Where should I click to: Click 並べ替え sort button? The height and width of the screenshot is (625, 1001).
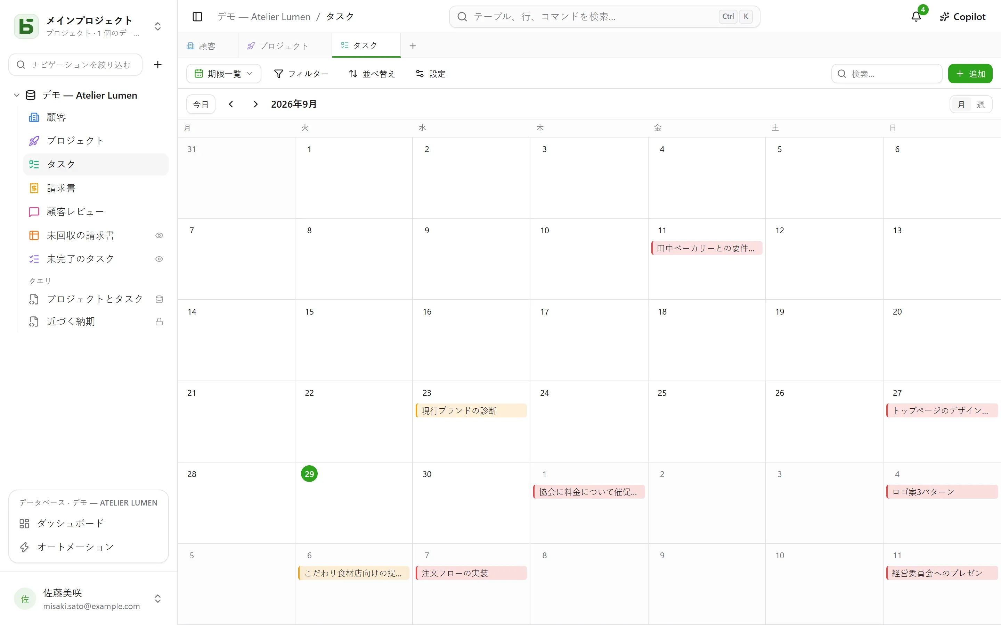tap(372, 74)
